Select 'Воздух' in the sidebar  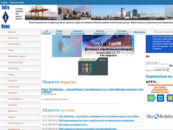20,117
